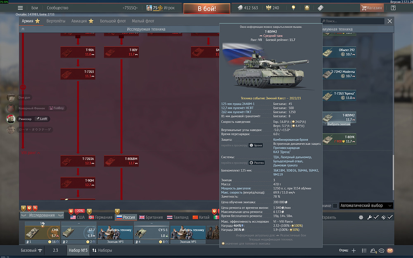Select the Таиланд nation tab

(x=178, y=217)
